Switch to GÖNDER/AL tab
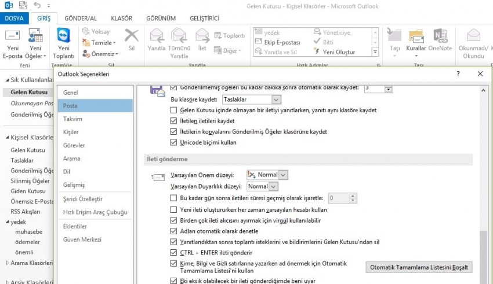 point(81,18)
